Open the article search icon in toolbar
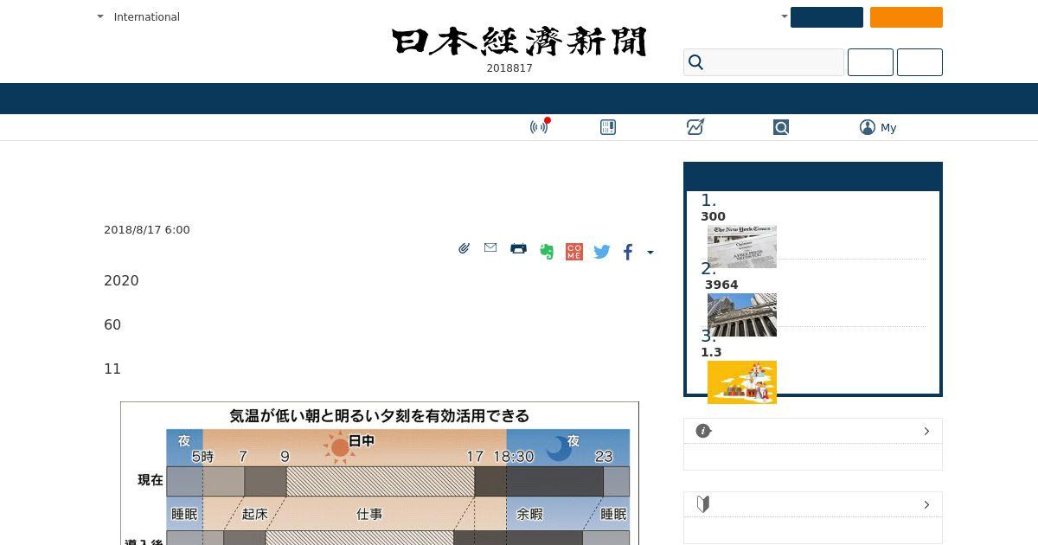This screenshot has width=1038, height=545. pos(781,127)
